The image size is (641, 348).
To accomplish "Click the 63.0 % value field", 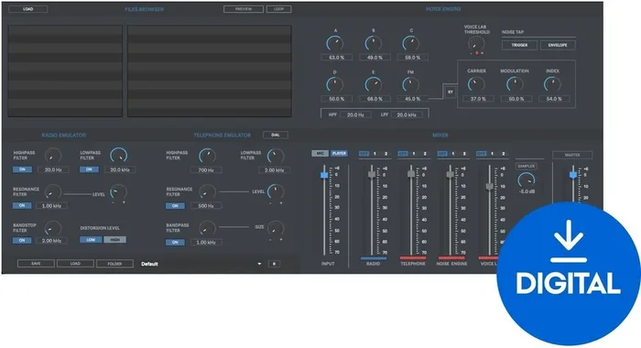I will (x=336, y=58).
